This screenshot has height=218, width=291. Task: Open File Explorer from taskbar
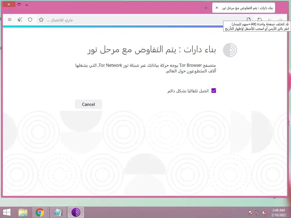pyautogui.click(x=23, y=212)
